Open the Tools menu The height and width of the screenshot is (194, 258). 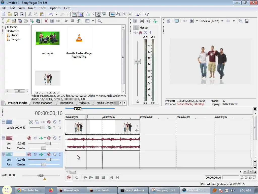[43, 8]
